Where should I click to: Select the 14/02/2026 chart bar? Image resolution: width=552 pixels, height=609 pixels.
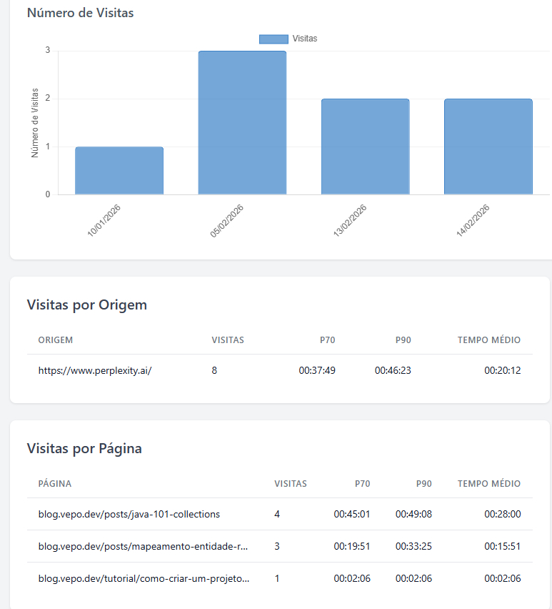point(488,147)
